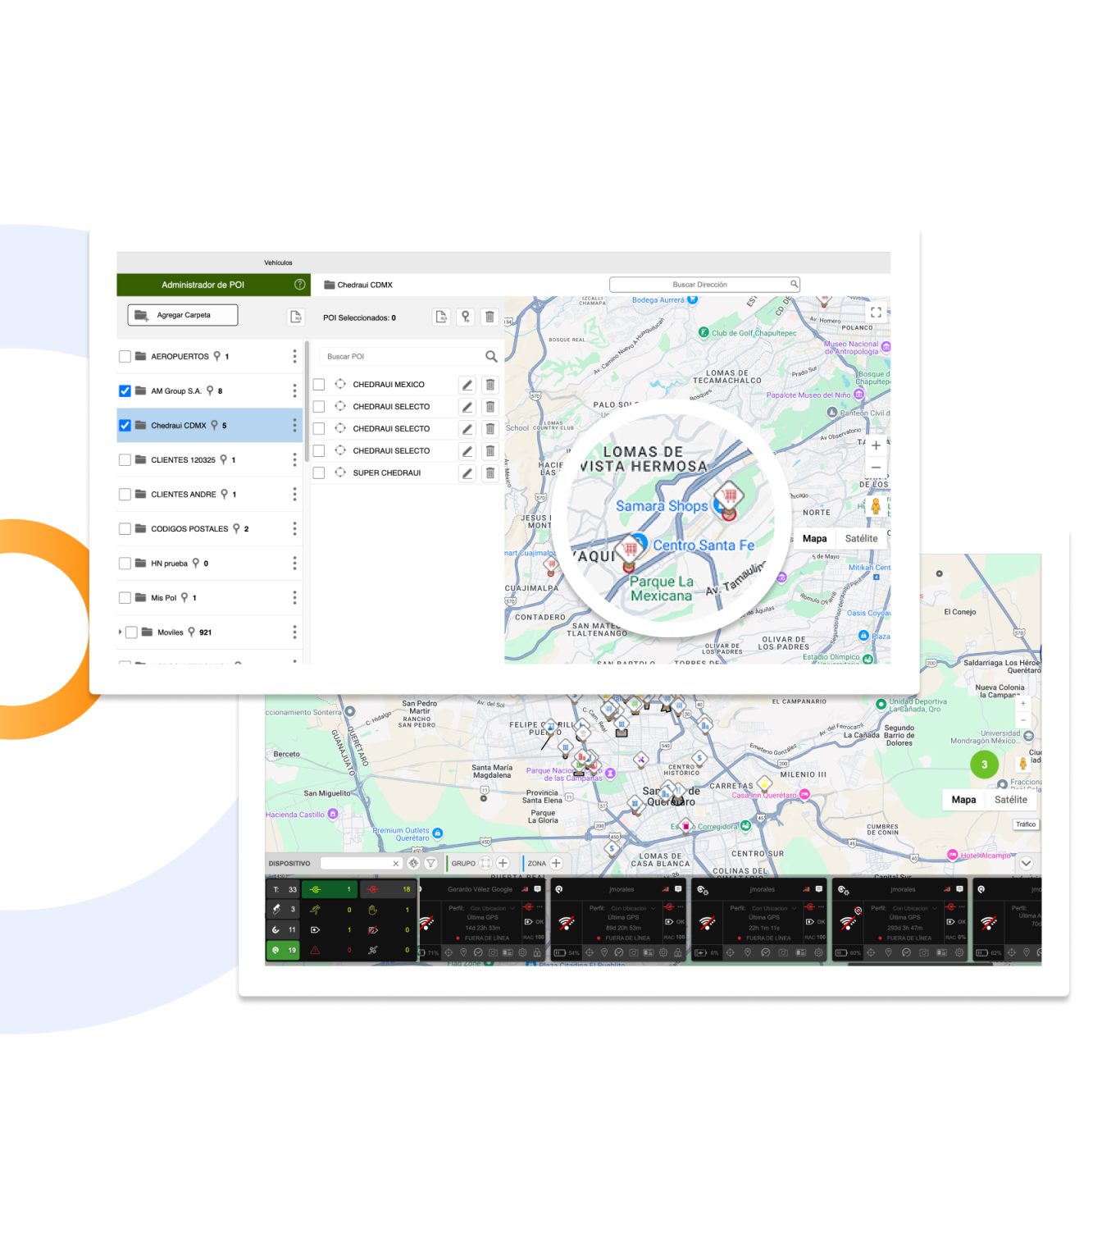Image resolution: width=1102 pixels, height=1260 pixels.
Task: Click the Agregar Carpeta button
Action: [x=183, y=315]
